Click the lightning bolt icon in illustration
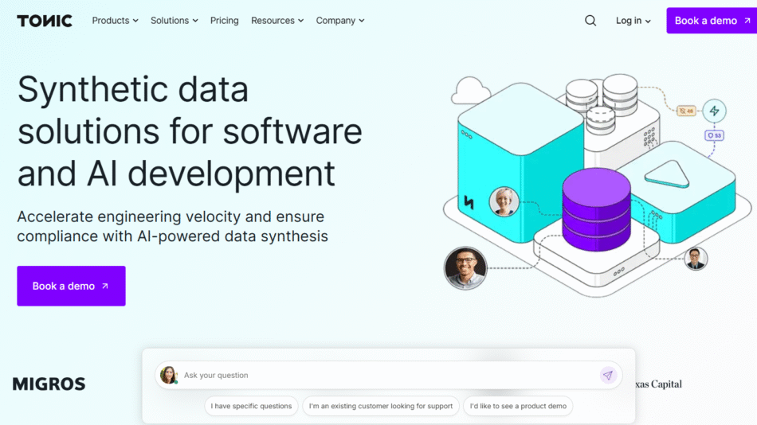This screenshot has width=757, height=425. (714, 111)
